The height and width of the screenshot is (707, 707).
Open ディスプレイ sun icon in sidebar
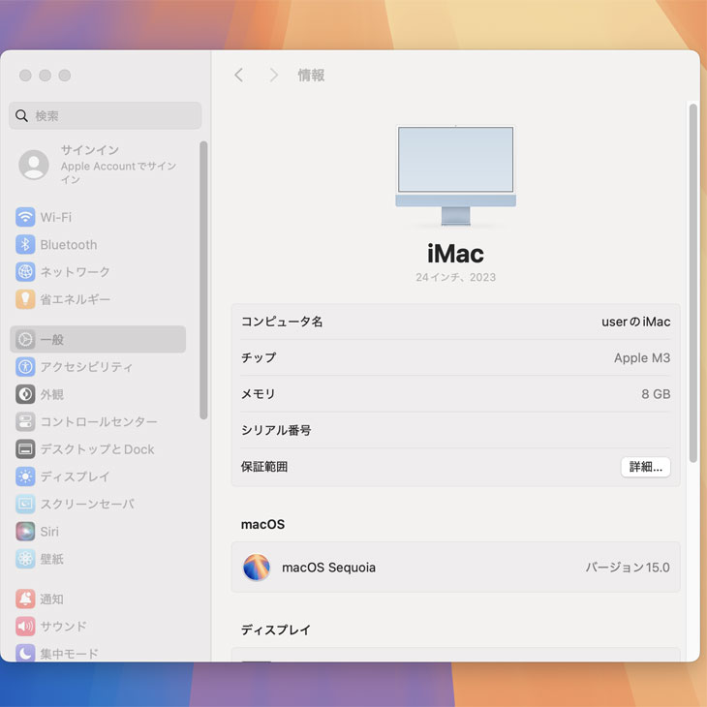pos(25,476)
